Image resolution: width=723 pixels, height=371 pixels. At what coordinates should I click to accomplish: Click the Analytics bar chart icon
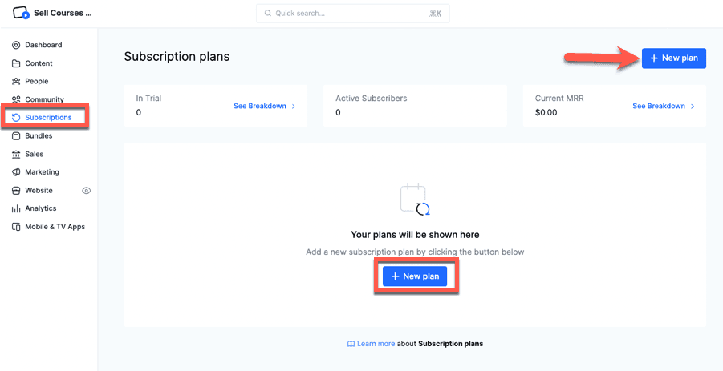pos(17,208)
